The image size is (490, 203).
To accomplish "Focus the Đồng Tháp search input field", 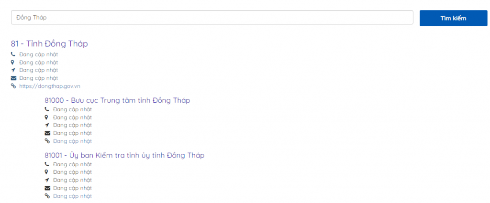I will click(212, 18).
